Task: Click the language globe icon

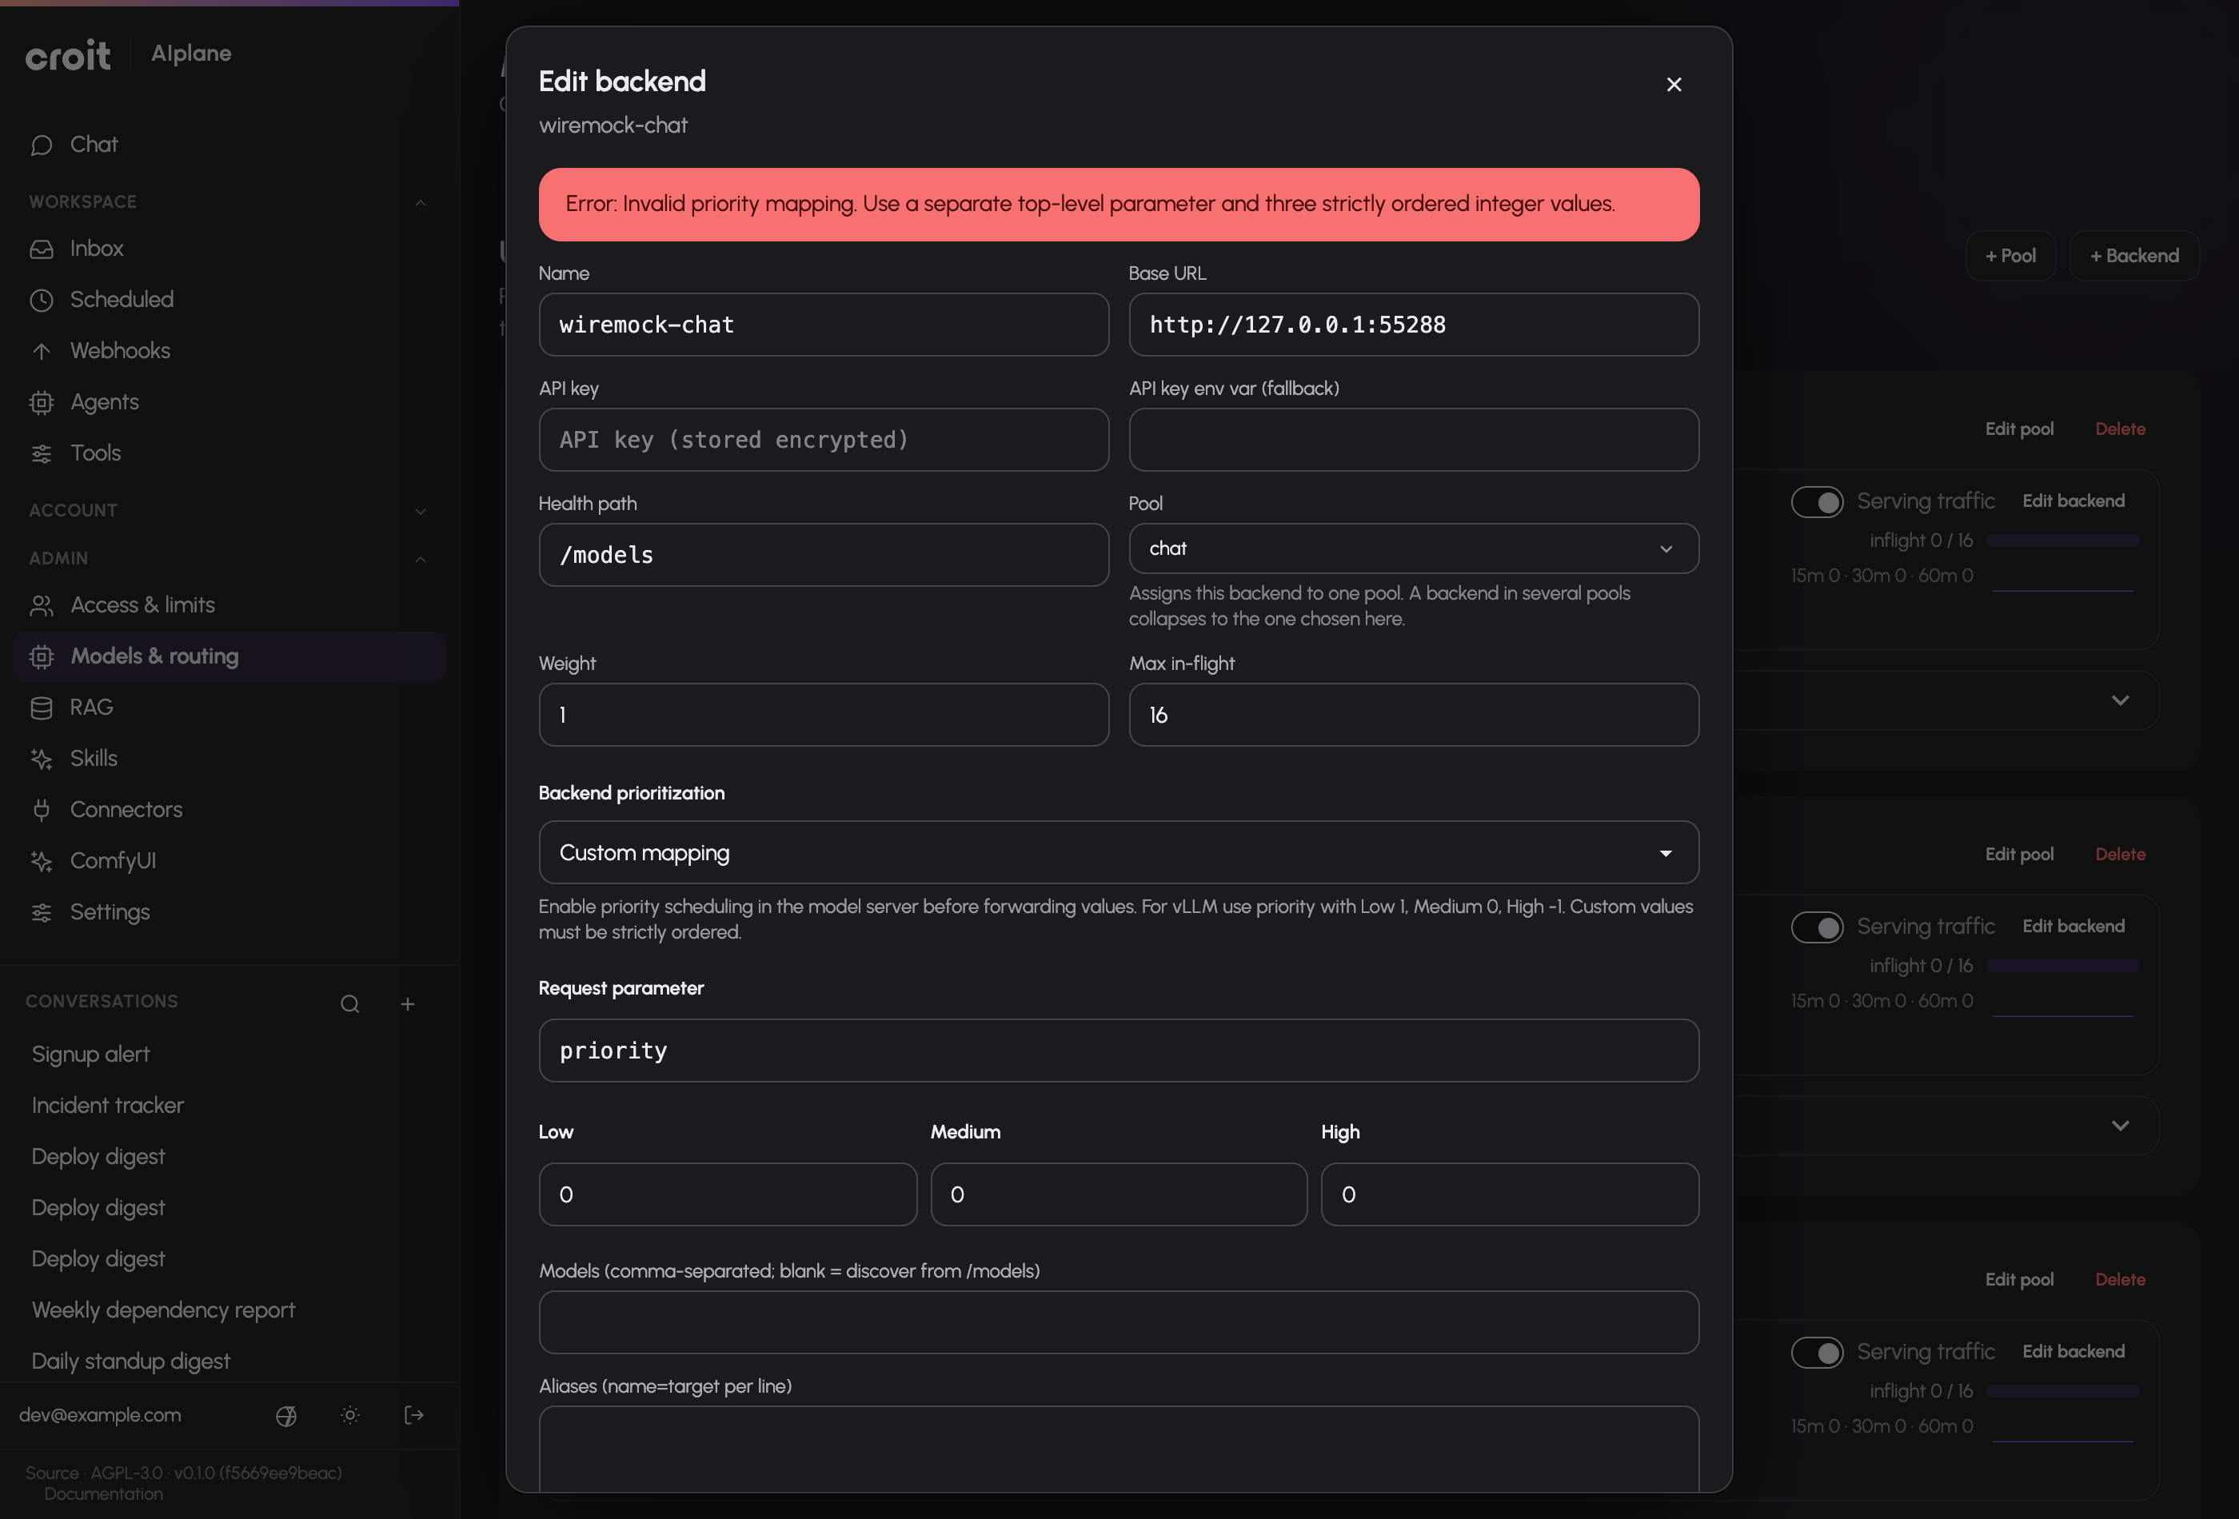Action: click(x=286, y=1415)
